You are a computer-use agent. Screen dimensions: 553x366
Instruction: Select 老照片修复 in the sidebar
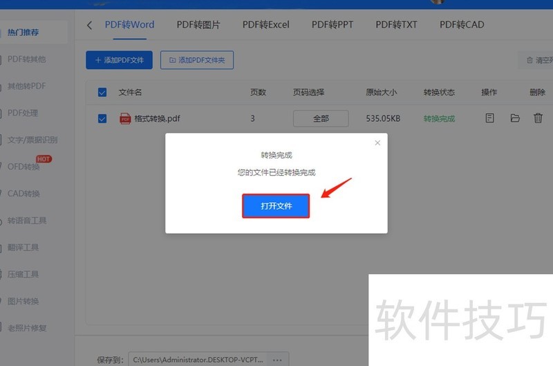[27, 328]
